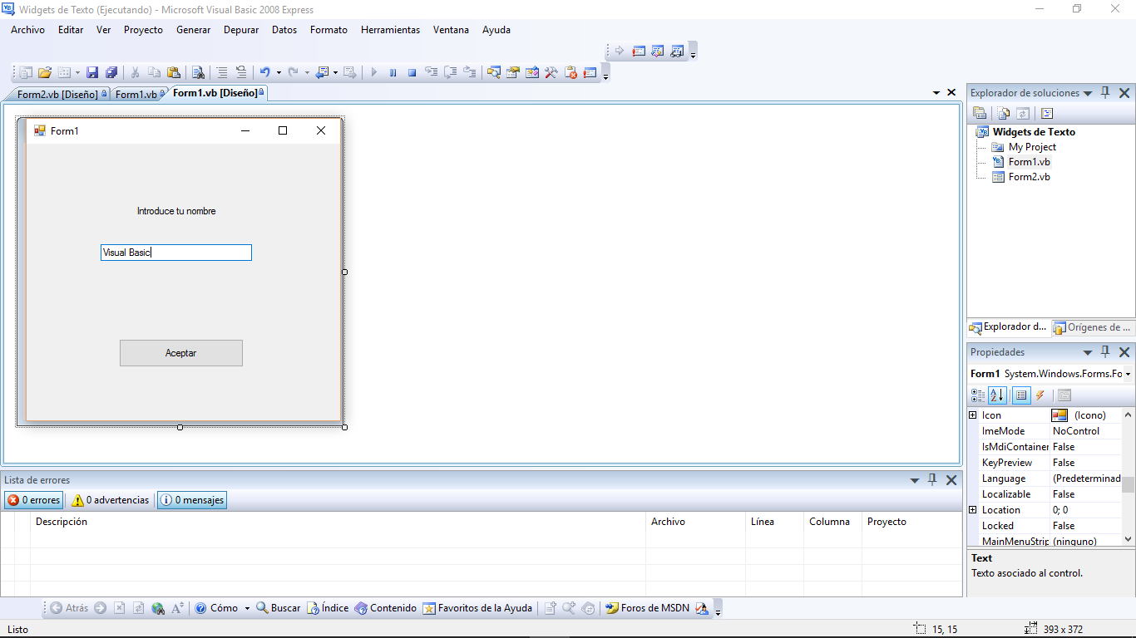Click the Step Into debugging icon
The image size is (1136, 638).
pos(431,72)
